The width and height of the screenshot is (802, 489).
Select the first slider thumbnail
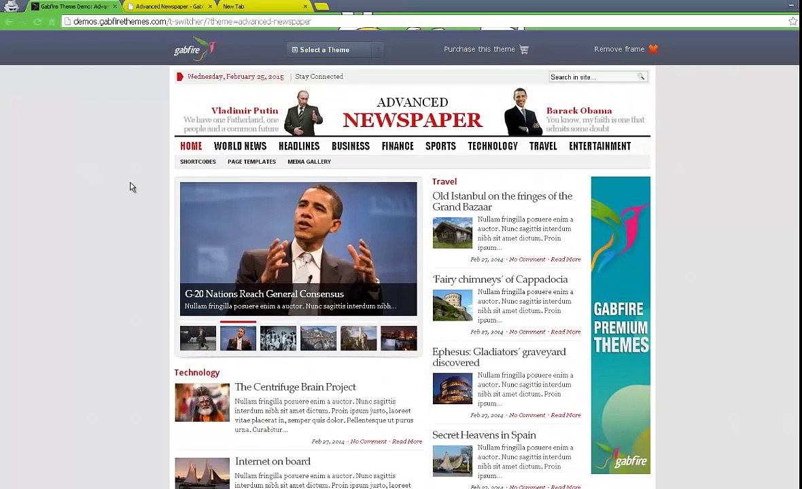click(198, 338)
